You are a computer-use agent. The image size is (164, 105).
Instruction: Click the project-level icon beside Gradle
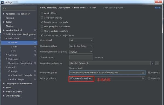click(x=35, y=47)
